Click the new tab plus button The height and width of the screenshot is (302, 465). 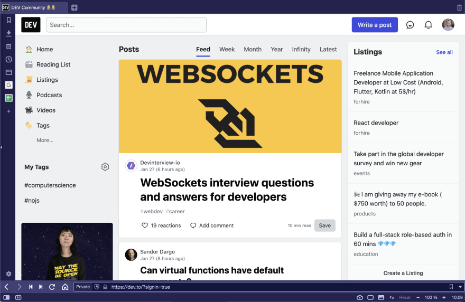click(74, 8)
